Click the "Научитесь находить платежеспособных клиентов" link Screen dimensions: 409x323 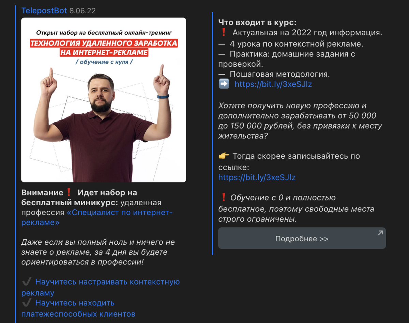pos(78,308)
